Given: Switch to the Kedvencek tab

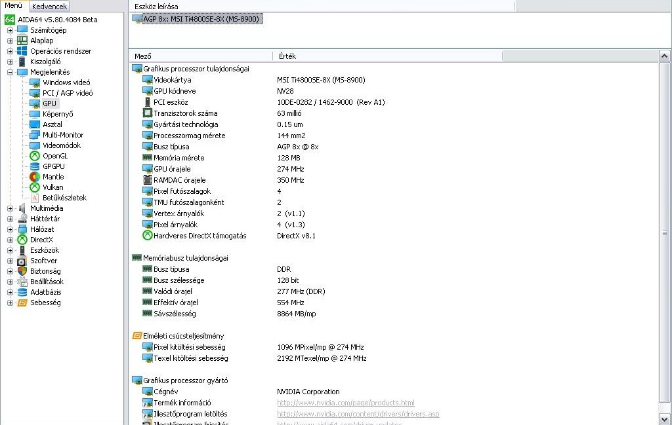Looking at the screenshot, I should (49, 7).
